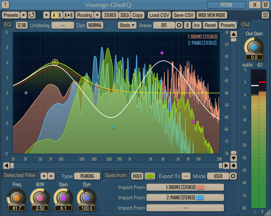Open the help question mark button
Viewport: 271px width, 216px height.
pos(5,5)
